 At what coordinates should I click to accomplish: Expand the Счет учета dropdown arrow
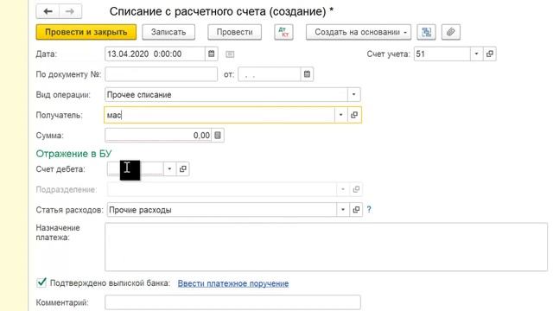[476, 54]
